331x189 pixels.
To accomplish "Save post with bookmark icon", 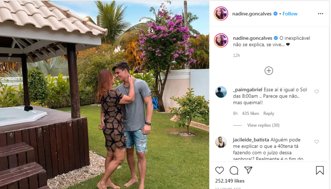I will pyautogui.click(x=320, y=170).
